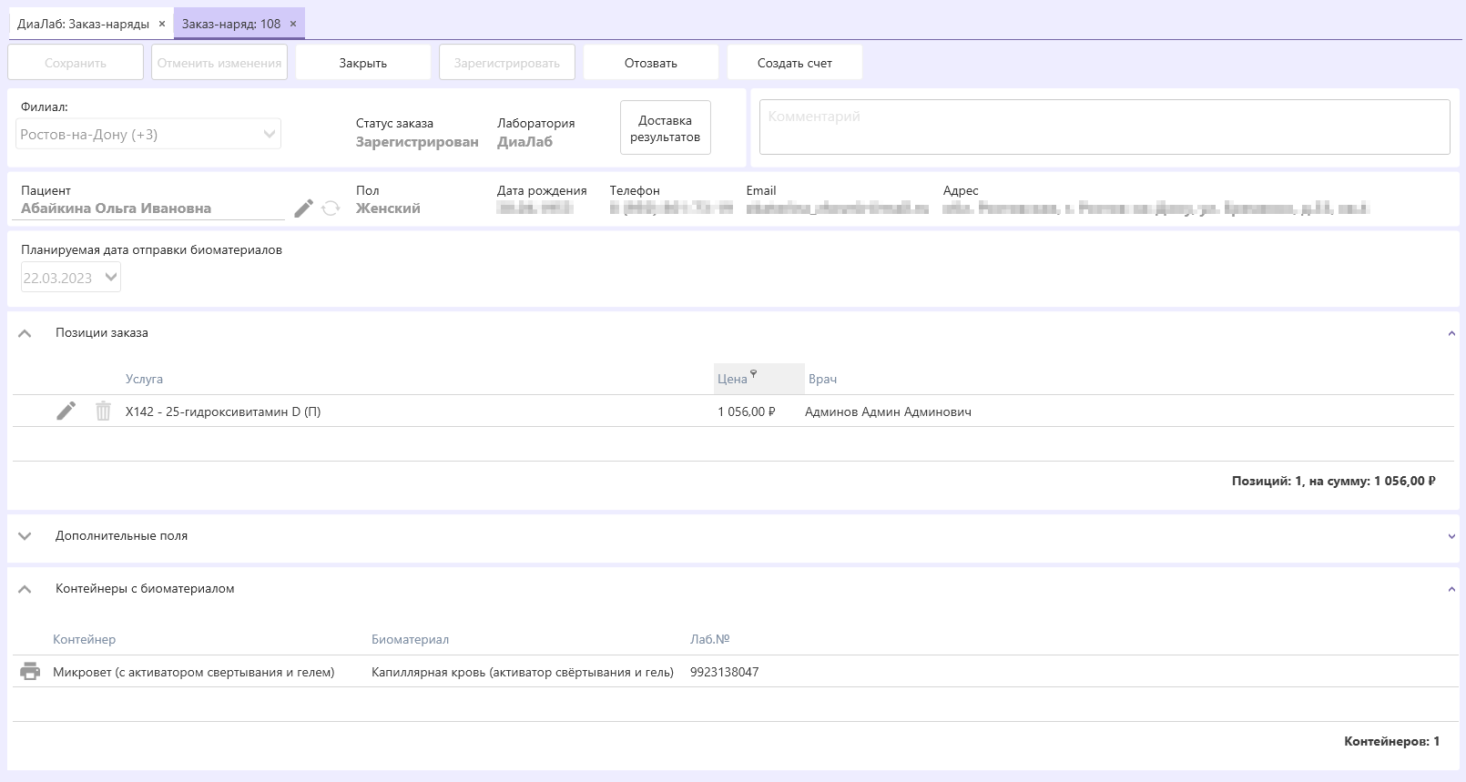Close the ДиаЛаб: Заказ-наряды tab
1466x782 pixels.
pos(162,24)
